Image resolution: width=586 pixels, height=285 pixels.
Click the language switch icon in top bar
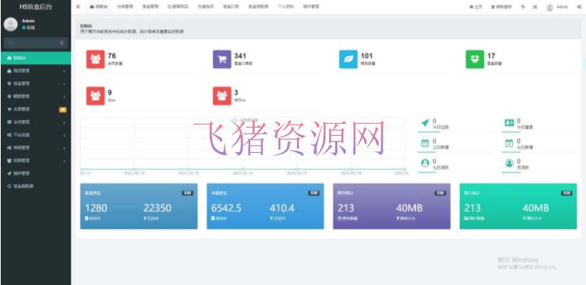[523, 7]
